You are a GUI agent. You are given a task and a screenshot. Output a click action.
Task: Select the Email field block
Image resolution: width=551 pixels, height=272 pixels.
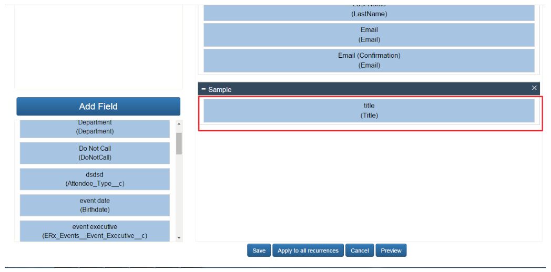[369, 35]
